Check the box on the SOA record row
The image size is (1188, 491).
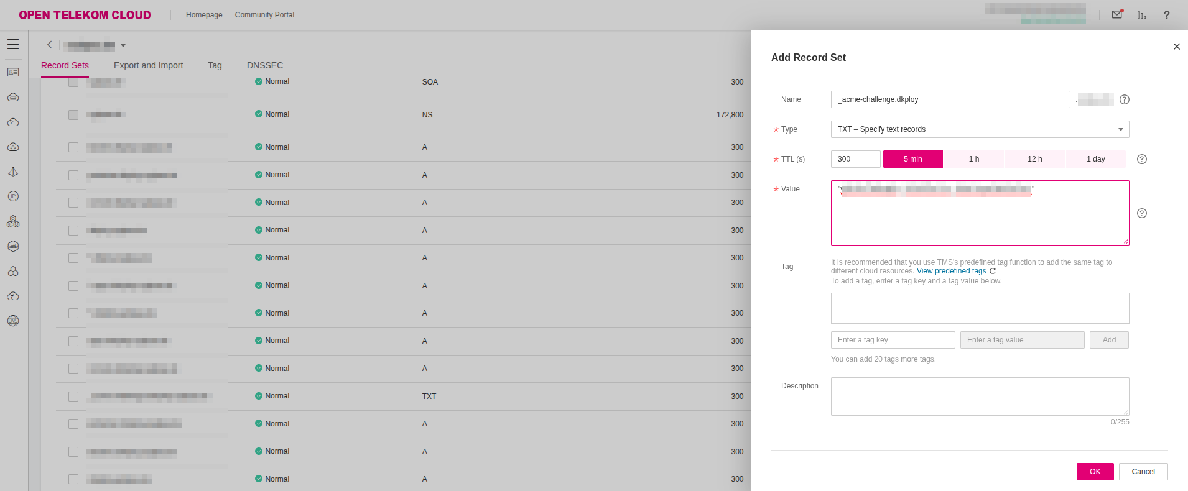(x=73, y=82)
